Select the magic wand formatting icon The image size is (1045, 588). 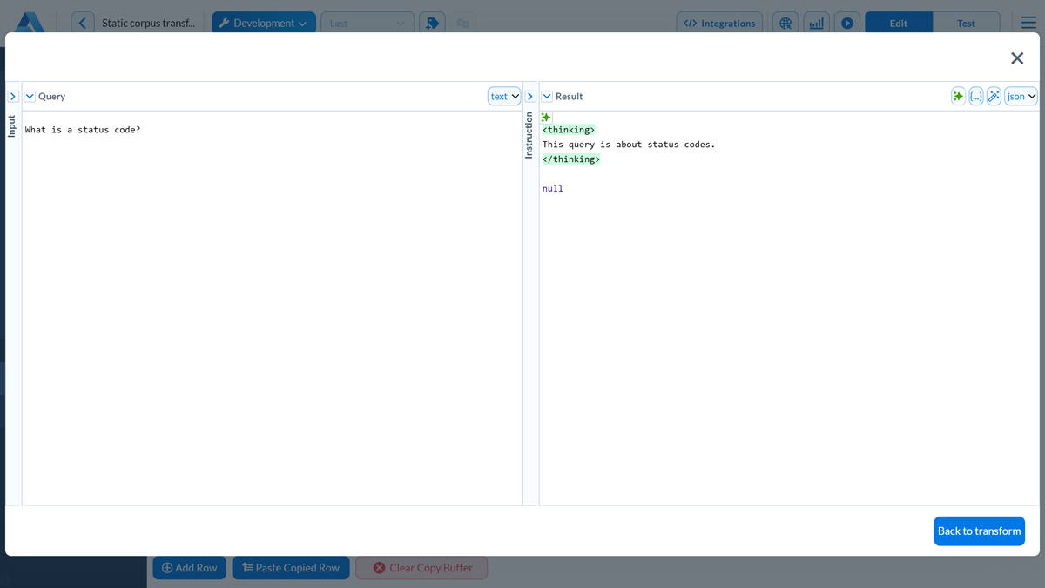tap(994, 96)
